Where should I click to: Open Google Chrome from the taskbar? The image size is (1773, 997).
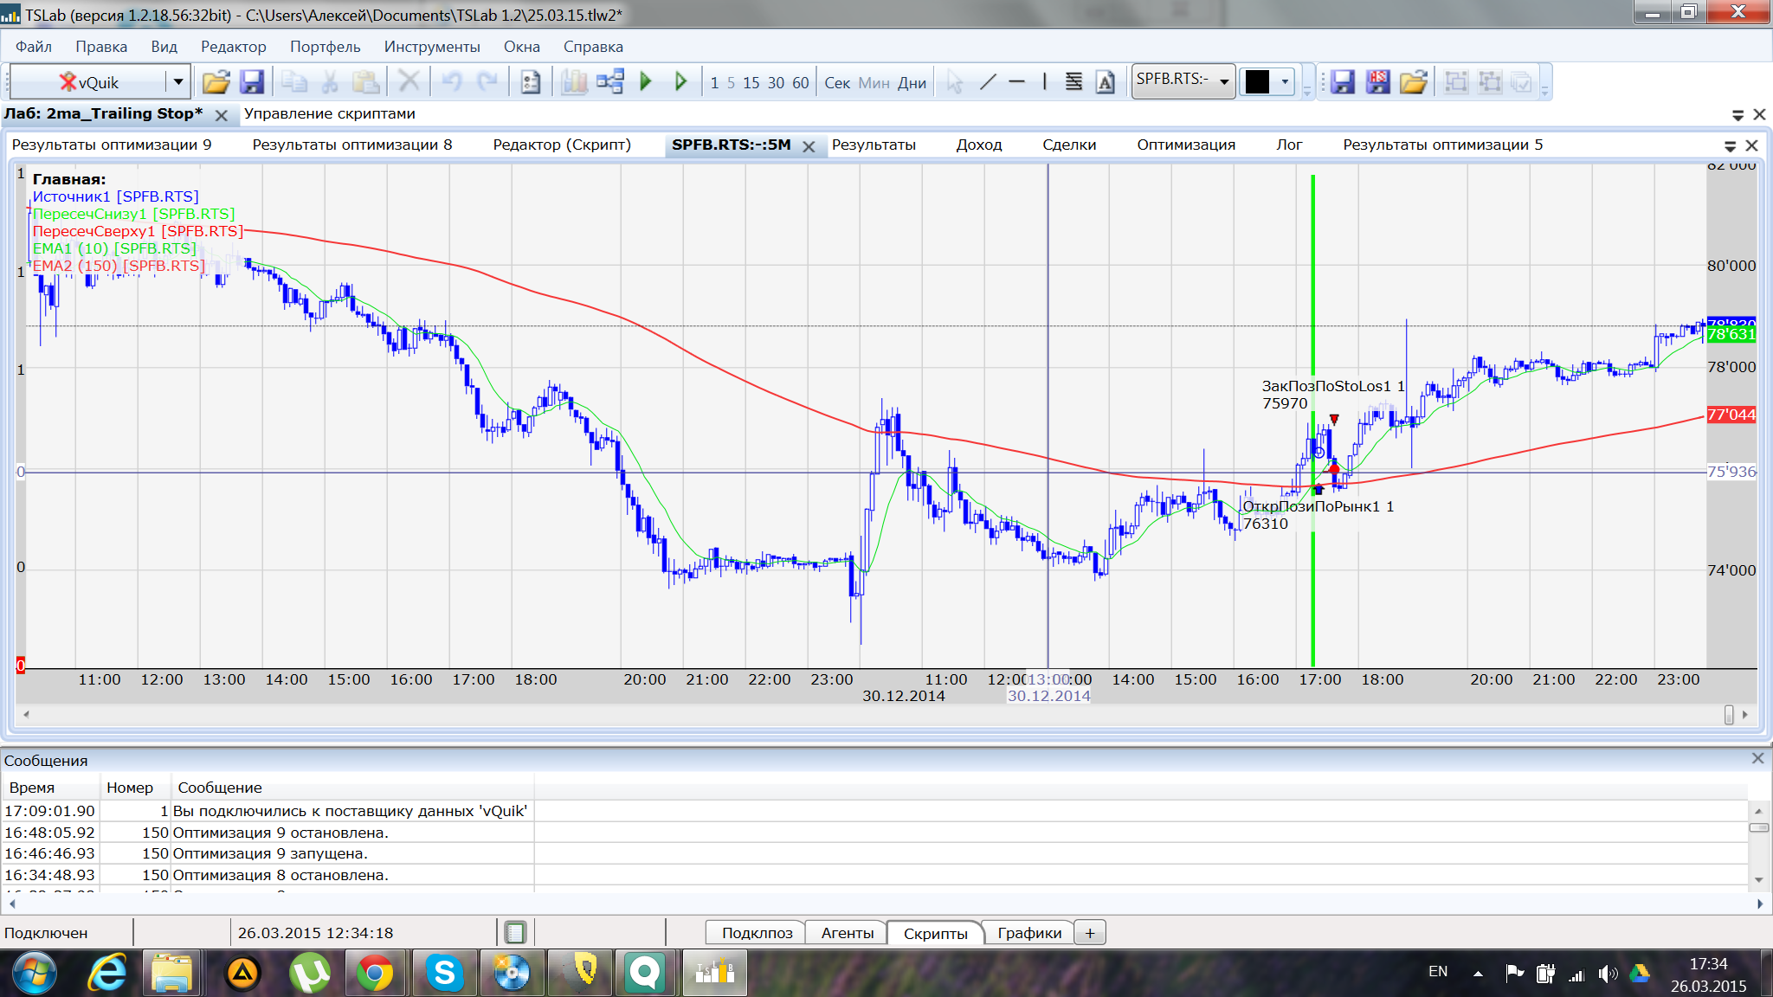(375, 973)
